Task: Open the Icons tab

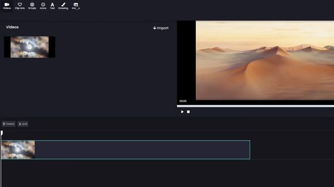Action: point(43,6)
